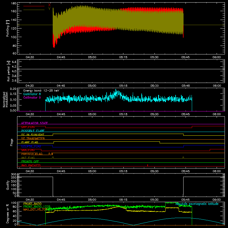Select the Pointing y-axis title
The image size is (228, 228).
tap(8, 28)
